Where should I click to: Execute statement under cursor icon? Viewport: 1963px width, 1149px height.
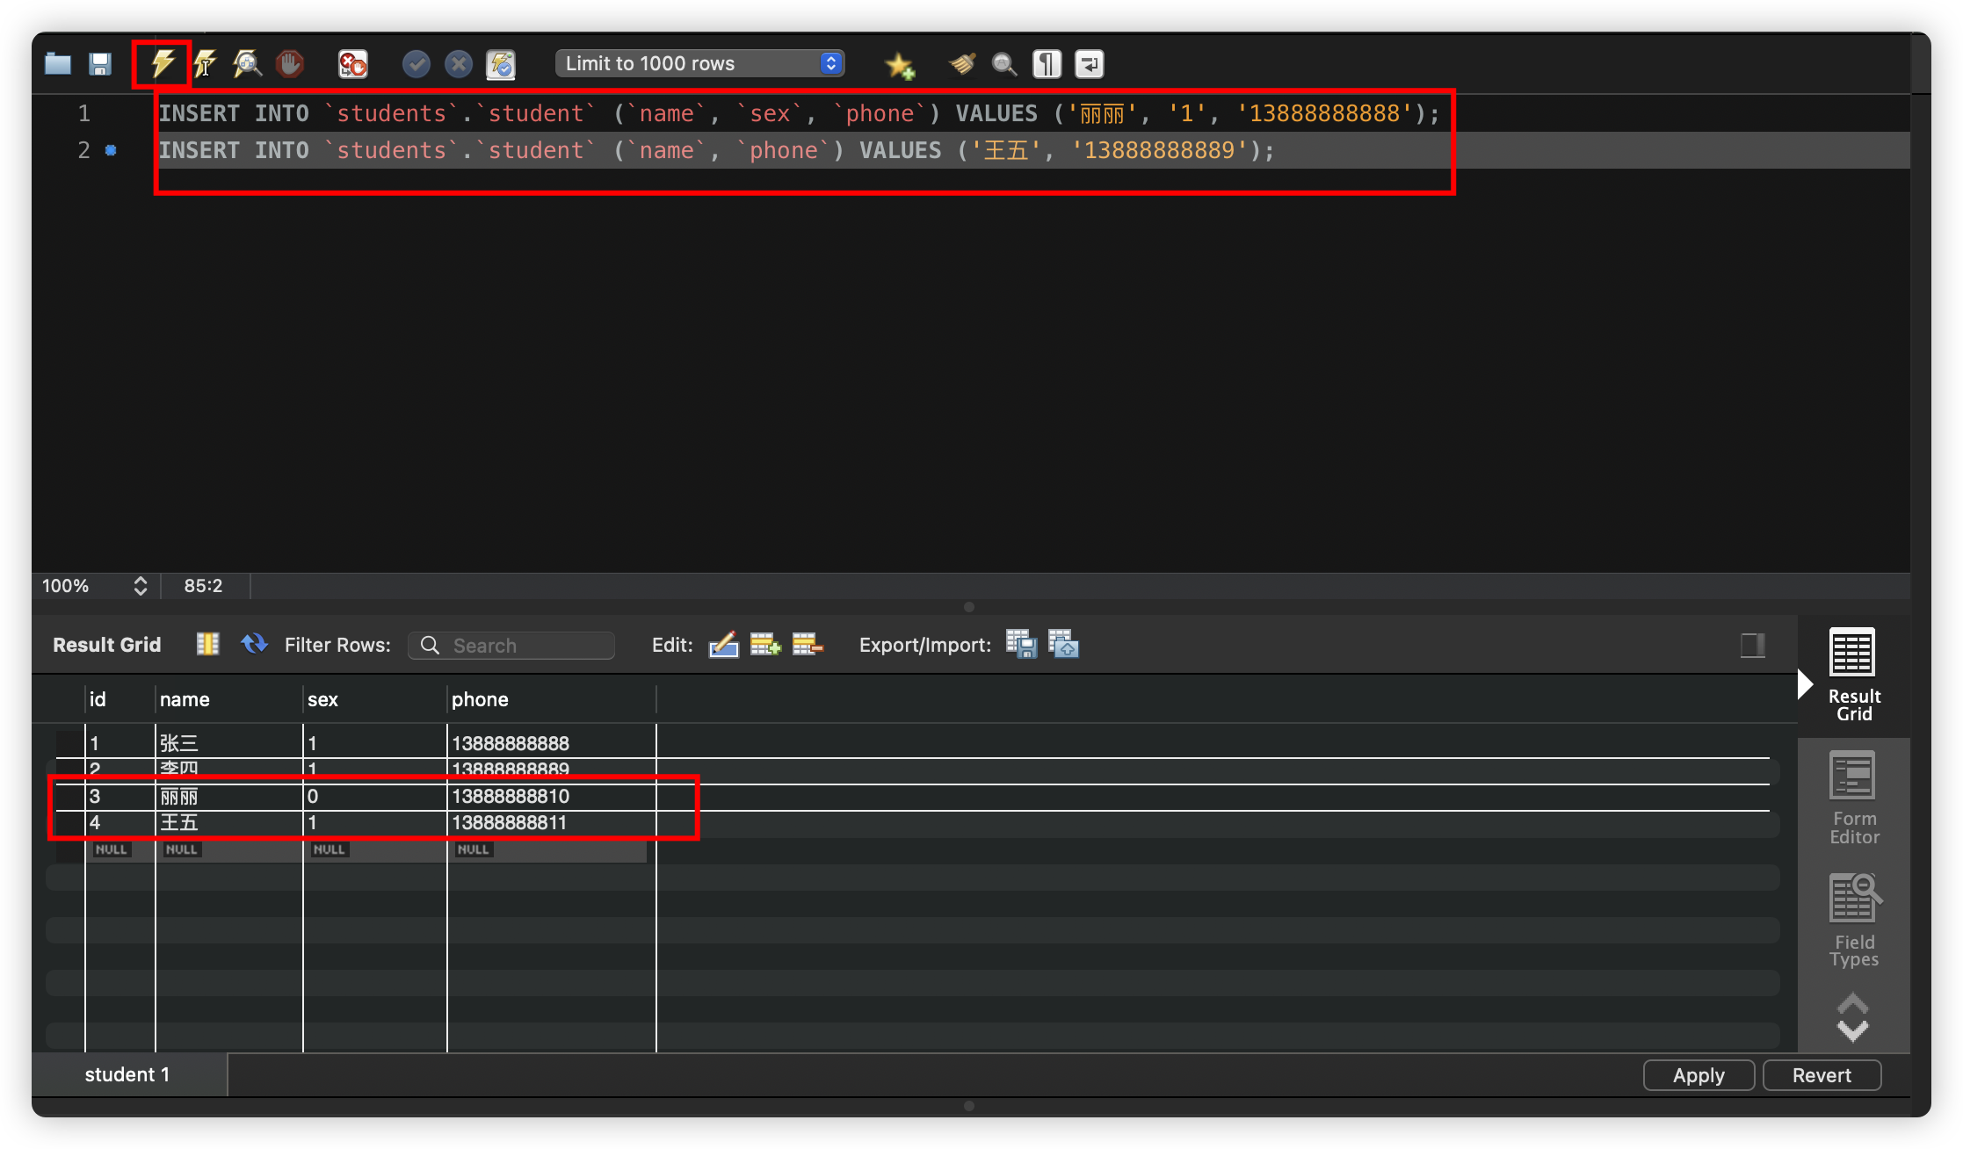[205, 63]
